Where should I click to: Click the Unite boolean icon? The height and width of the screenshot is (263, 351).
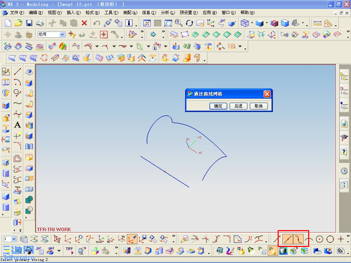pos(29,199)
